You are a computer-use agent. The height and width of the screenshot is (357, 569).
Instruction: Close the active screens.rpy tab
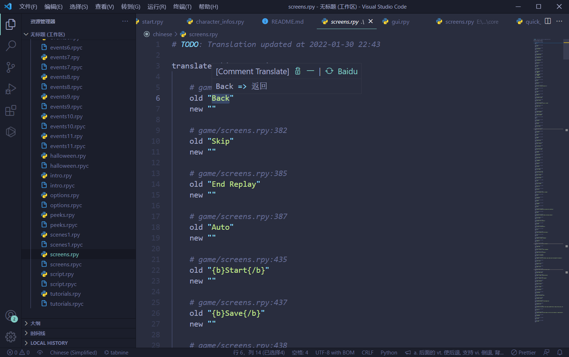click(371, 22)
